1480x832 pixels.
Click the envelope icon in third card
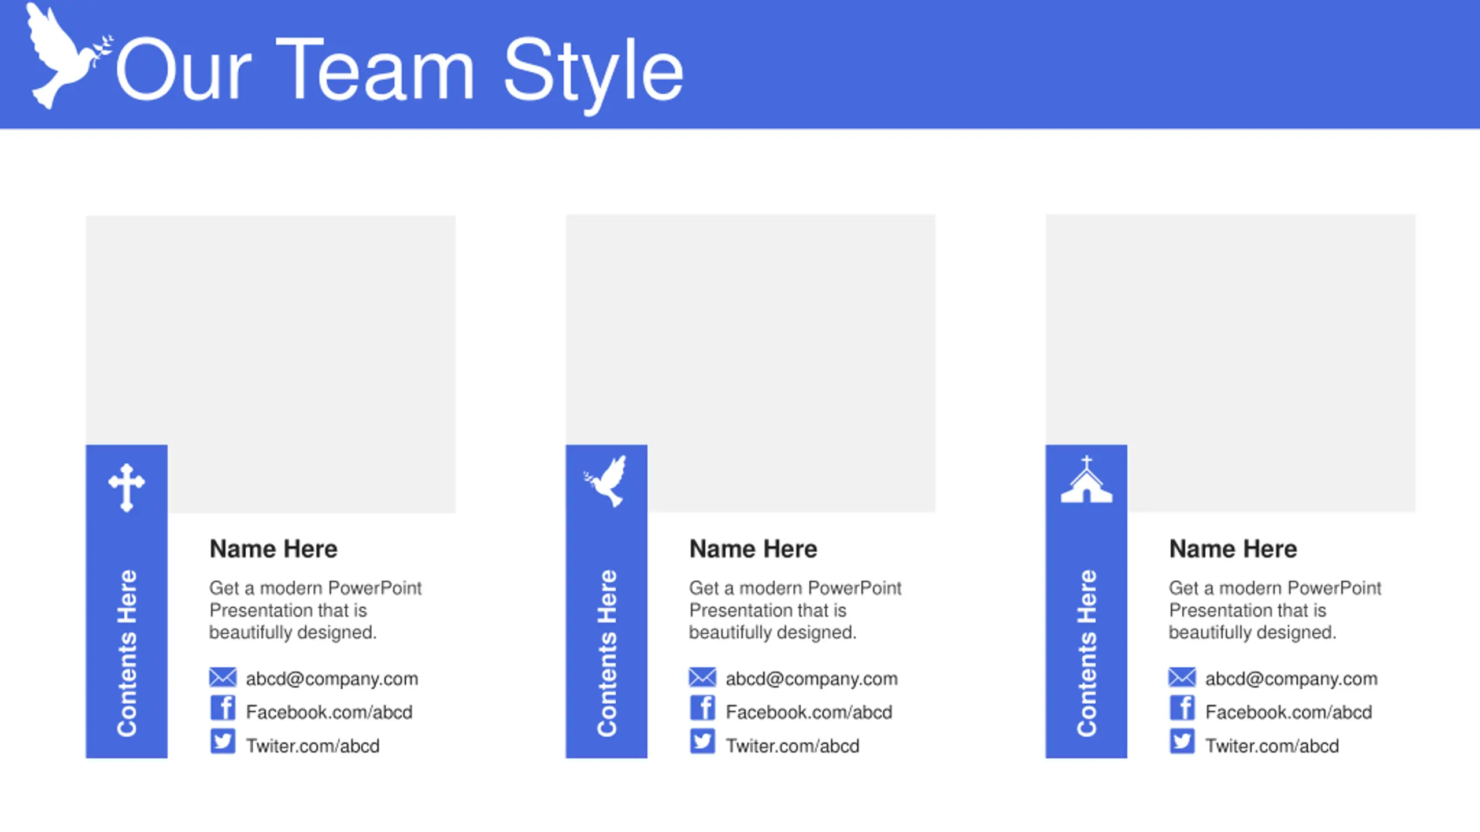(1182, 677)
